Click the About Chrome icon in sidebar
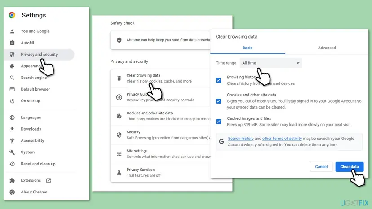Viewport: 372px width, 209px height. point(12,192)
